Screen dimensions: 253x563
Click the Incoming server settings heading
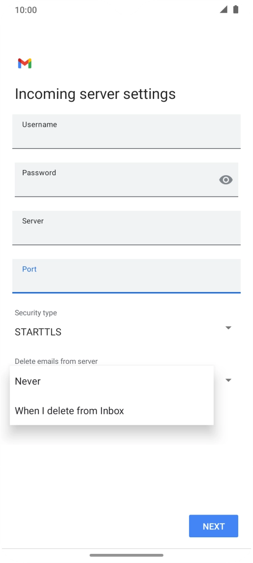pyautogui.click(x=95, y=94)
